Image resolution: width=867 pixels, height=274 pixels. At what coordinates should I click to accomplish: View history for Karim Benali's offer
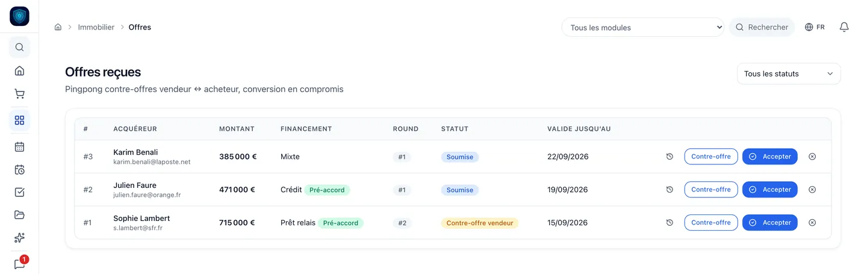click(x=670, y=157)
